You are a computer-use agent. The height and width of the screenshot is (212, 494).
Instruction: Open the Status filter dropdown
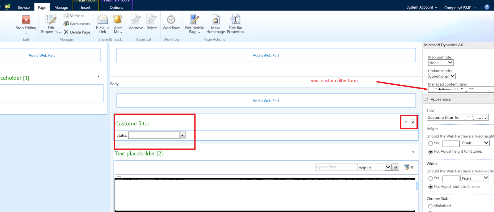(182, 135)
